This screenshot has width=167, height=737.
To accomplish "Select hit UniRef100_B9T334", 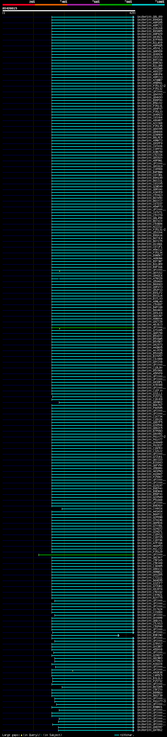I will [150, 60].
